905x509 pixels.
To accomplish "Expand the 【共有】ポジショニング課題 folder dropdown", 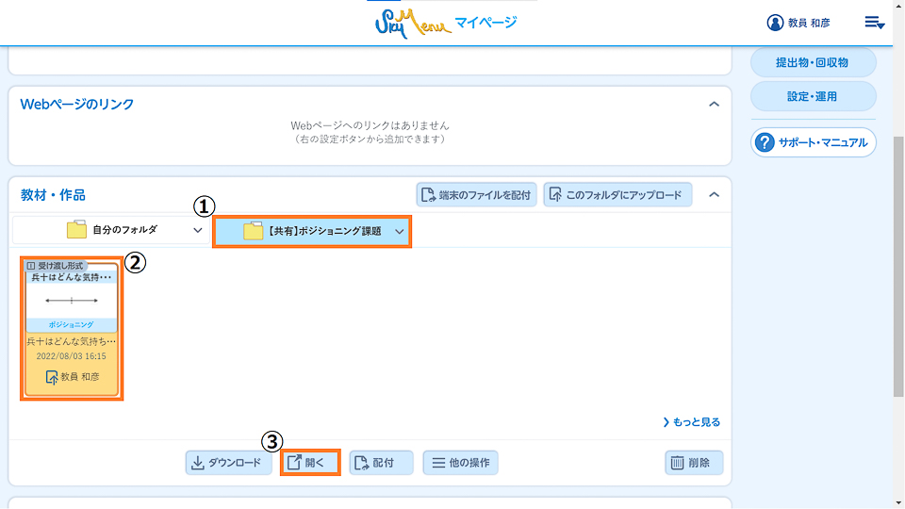I will pos(400,231).
